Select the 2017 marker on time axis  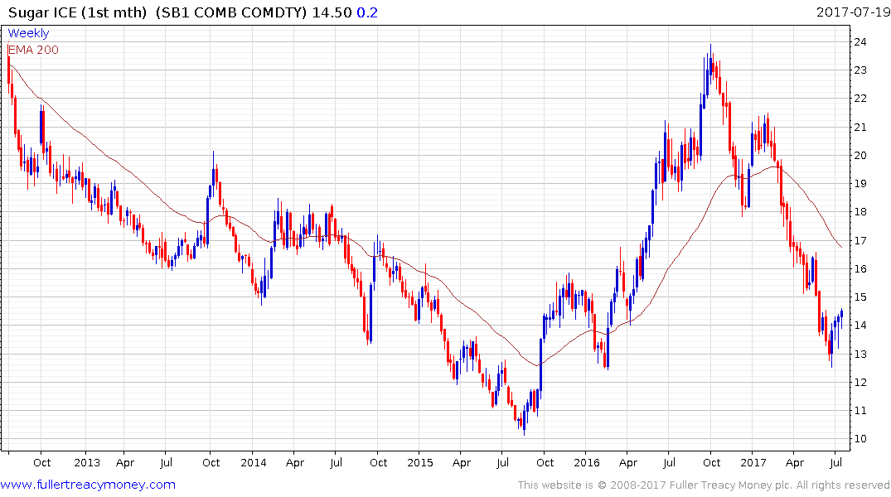pyautogui.click(x=753, y=462)
